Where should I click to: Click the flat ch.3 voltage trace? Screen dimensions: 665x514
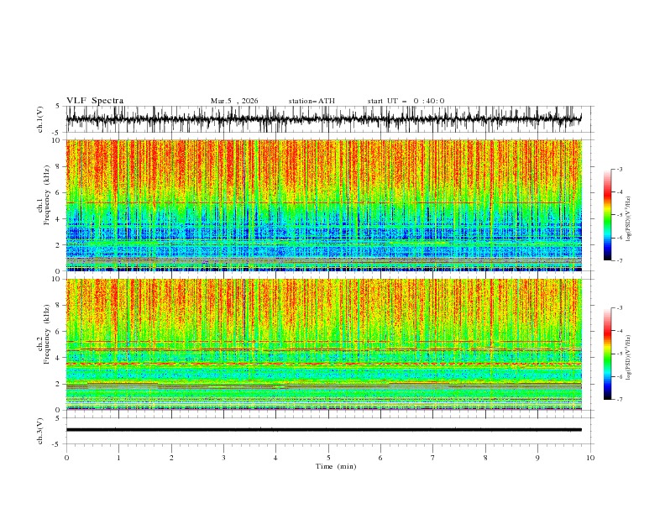[x=324, y=430]
